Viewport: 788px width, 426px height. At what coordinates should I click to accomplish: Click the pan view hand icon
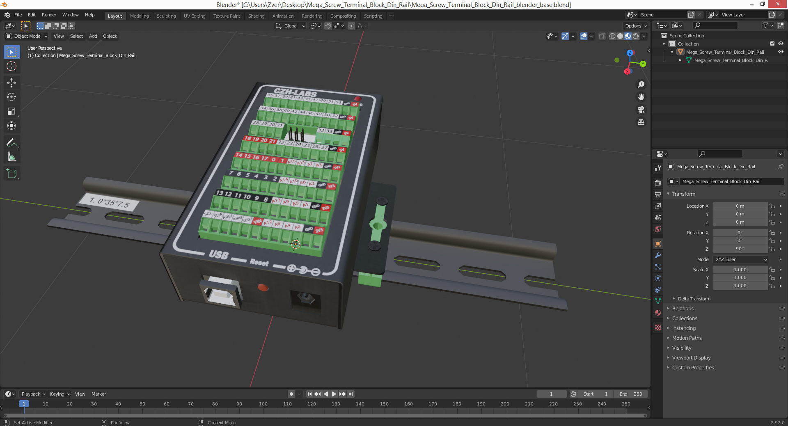[641, 97]
